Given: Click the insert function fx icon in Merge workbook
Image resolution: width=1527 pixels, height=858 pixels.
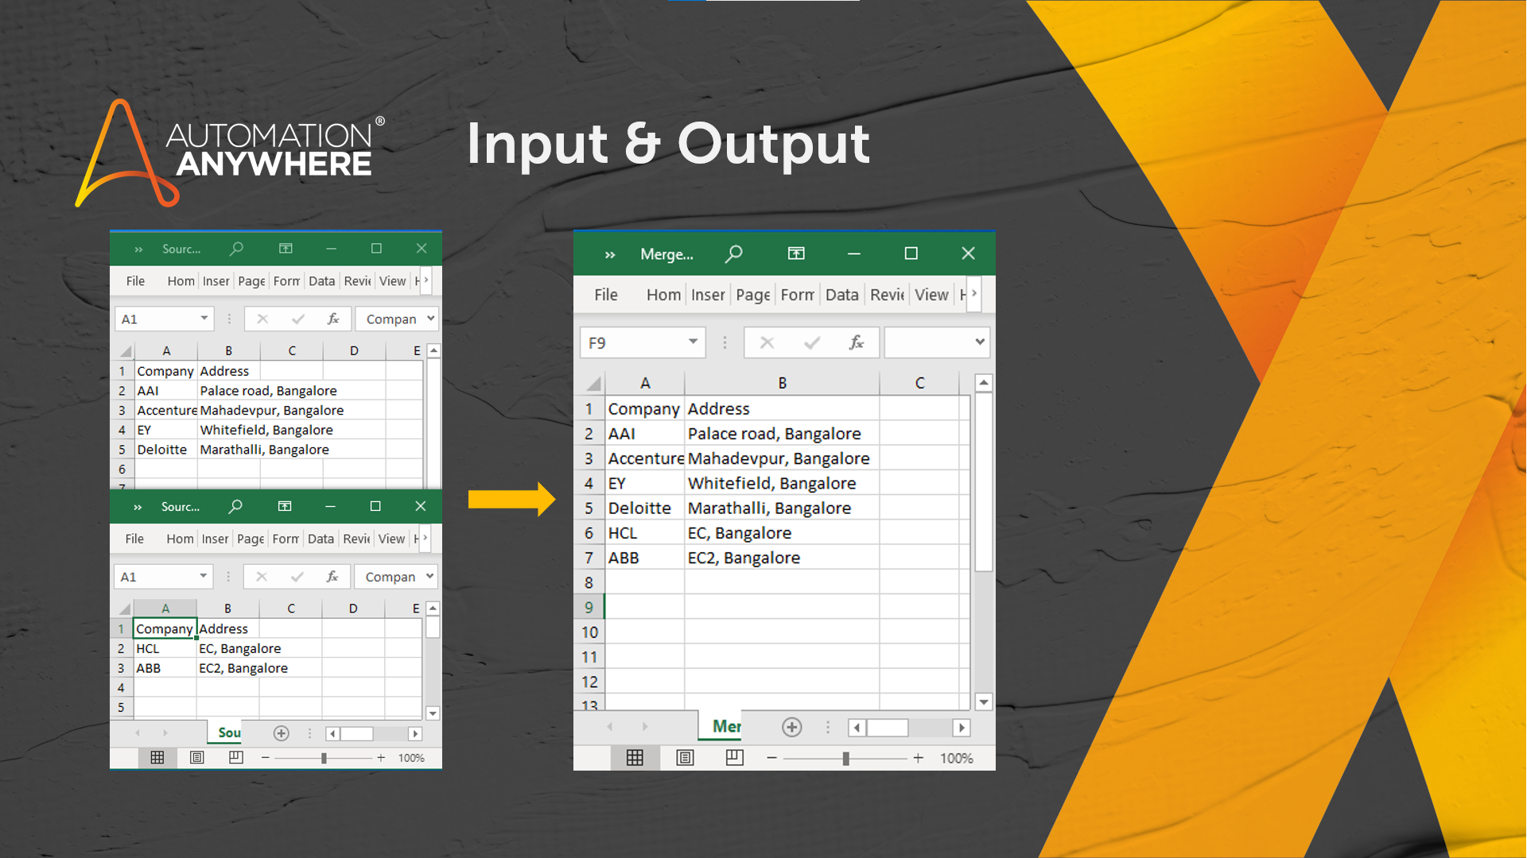Looking at the screenshot, I should click(856, 342).
